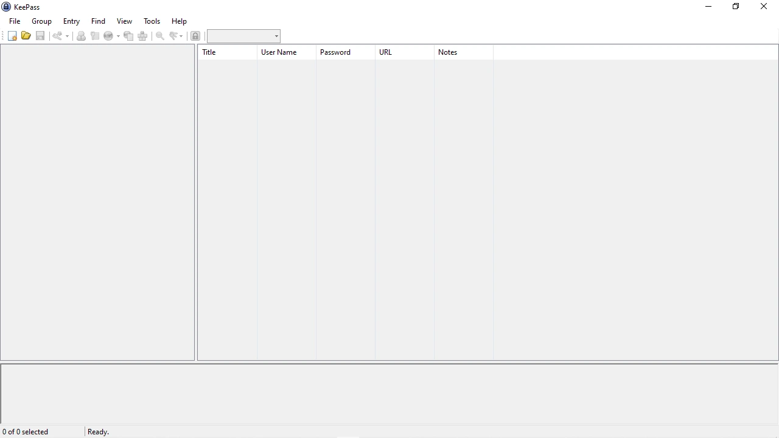This screenshot has width=779, height=438.
Task: Sort by the Notes column header
Action: pos(464,52)
